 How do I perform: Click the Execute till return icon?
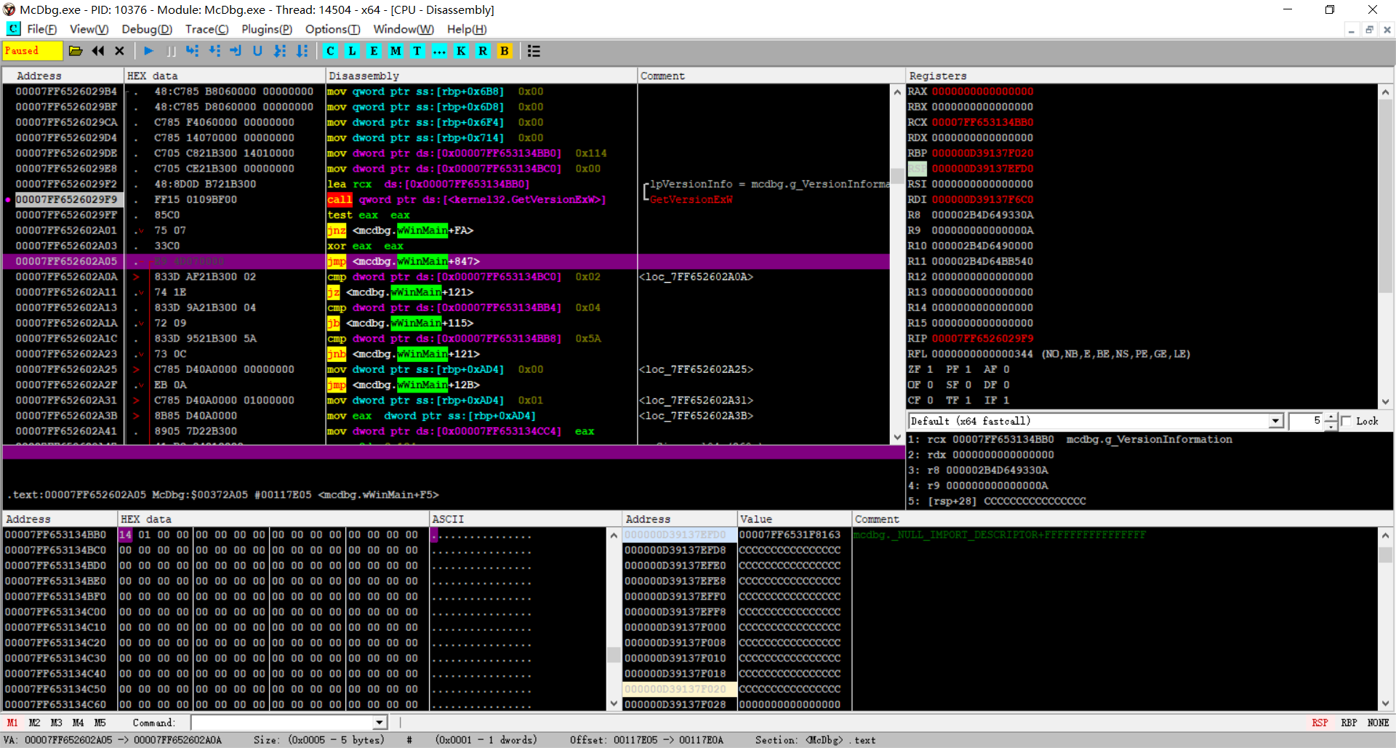point(236,51)
